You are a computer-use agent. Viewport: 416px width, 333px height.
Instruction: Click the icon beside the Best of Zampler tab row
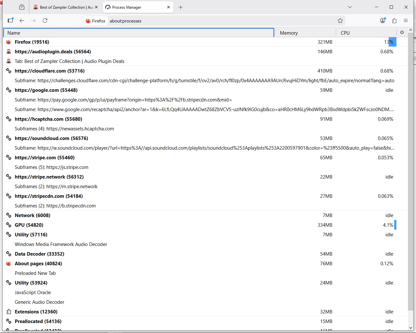(9, 61)
